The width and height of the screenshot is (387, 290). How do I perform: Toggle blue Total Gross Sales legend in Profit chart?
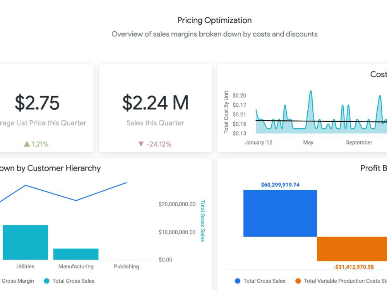coord(238,281)
